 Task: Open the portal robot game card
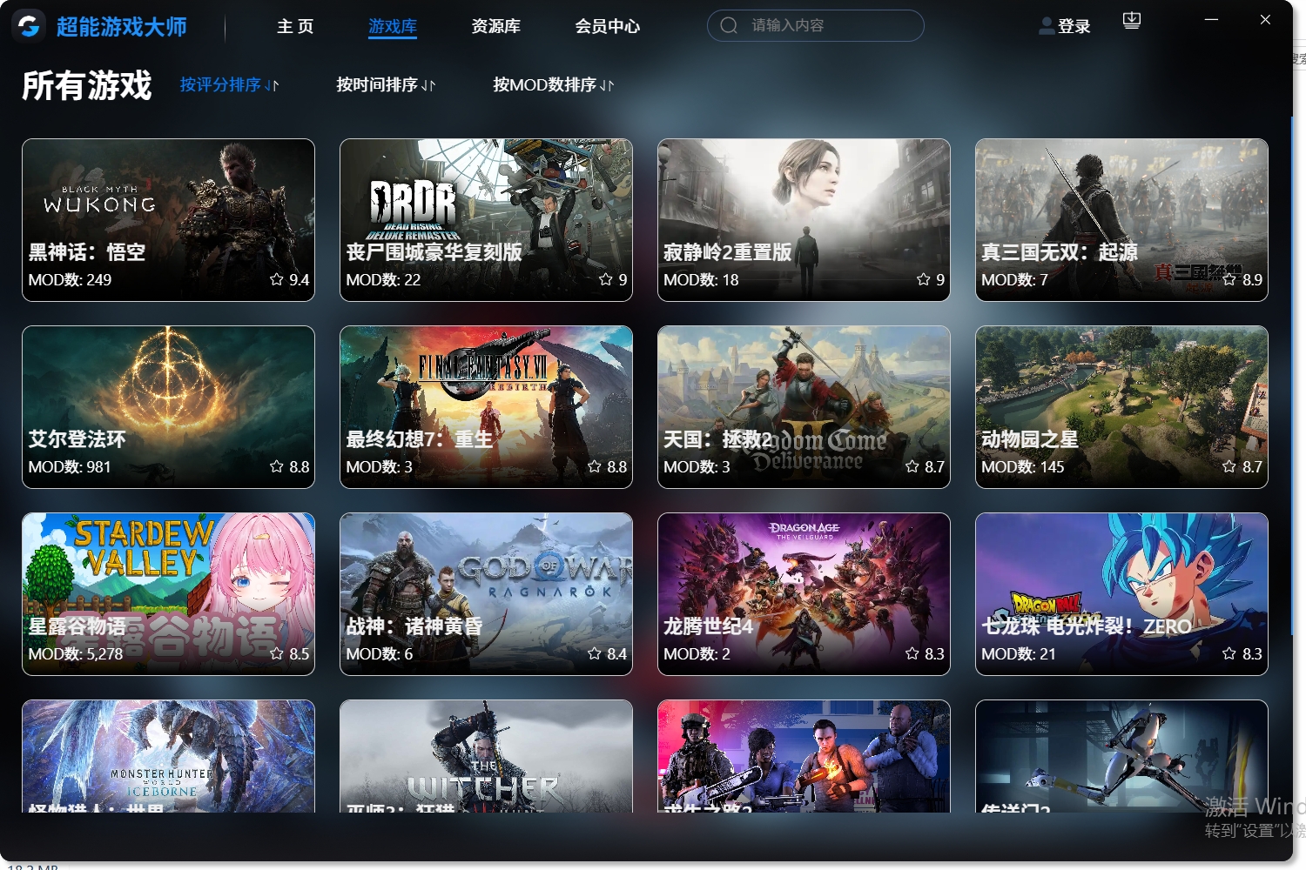pos(1121,756)
